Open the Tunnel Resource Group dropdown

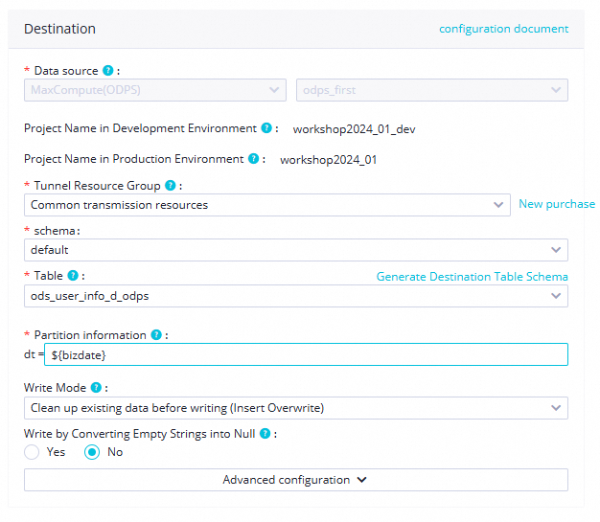coord(266,205)
